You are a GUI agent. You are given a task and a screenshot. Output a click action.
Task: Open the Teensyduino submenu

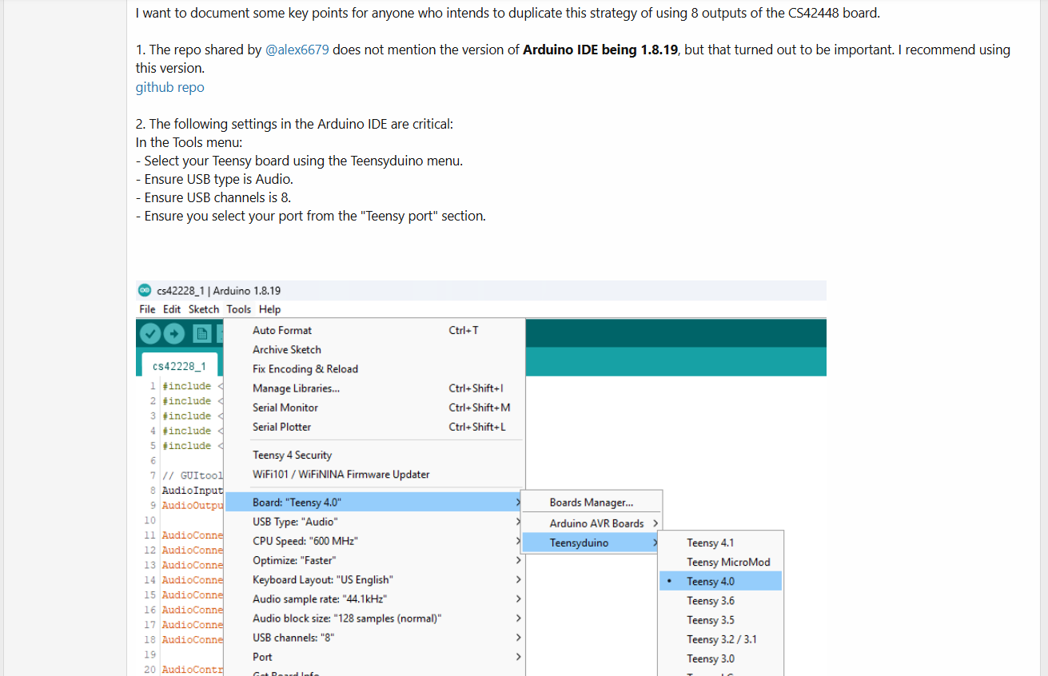point(589,543)
